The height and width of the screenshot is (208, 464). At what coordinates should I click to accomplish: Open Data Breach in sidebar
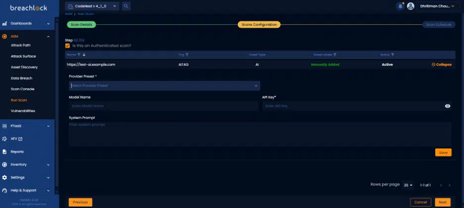[x=22, y=78]
